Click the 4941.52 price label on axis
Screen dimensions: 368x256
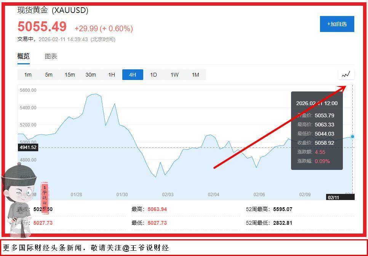coord(28,147)
